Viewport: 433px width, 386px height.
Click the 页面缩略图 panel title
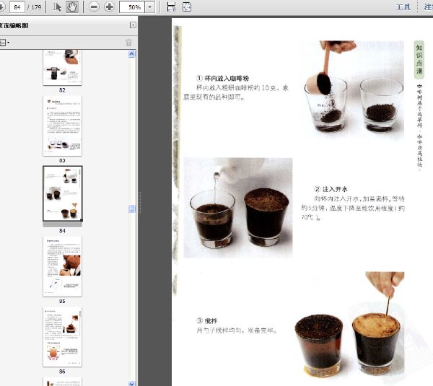pos(14,25)
